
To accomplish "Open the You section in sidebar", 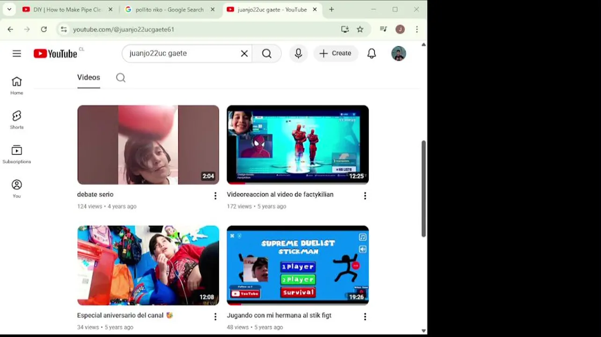I will point(17,189).
